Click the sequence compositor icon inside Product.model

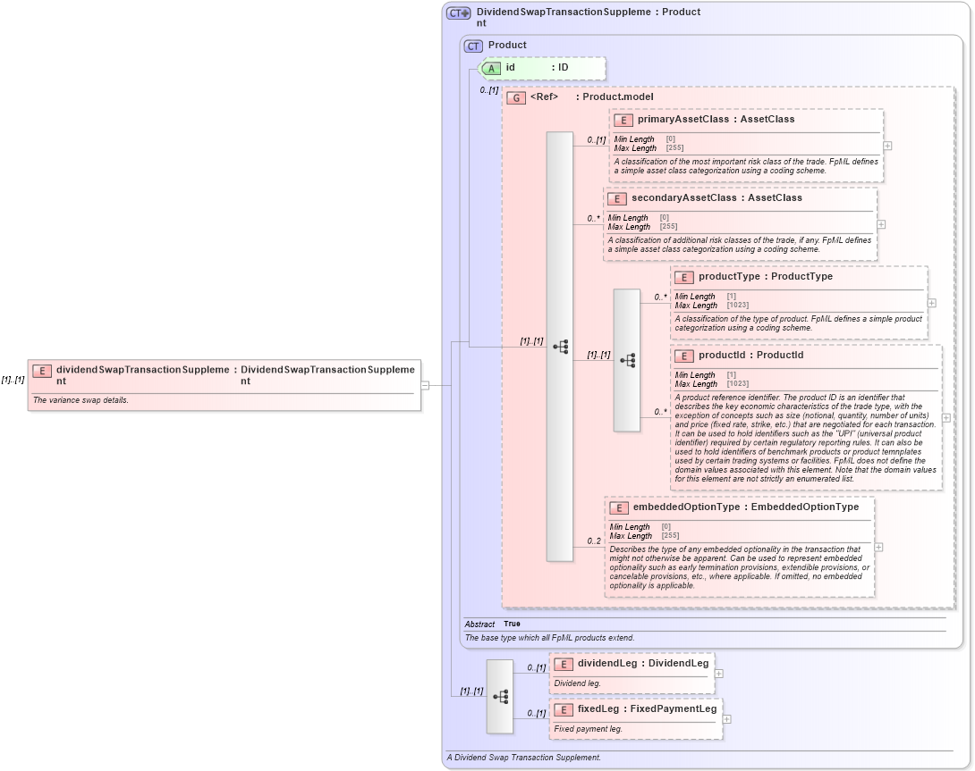[560, 347]
